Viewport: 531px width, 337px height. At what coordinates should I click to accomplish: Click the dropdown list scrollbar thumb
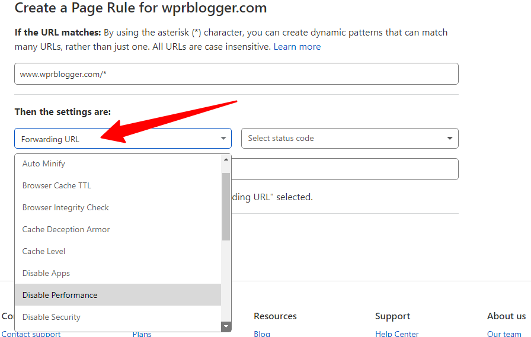coord(226,206)
